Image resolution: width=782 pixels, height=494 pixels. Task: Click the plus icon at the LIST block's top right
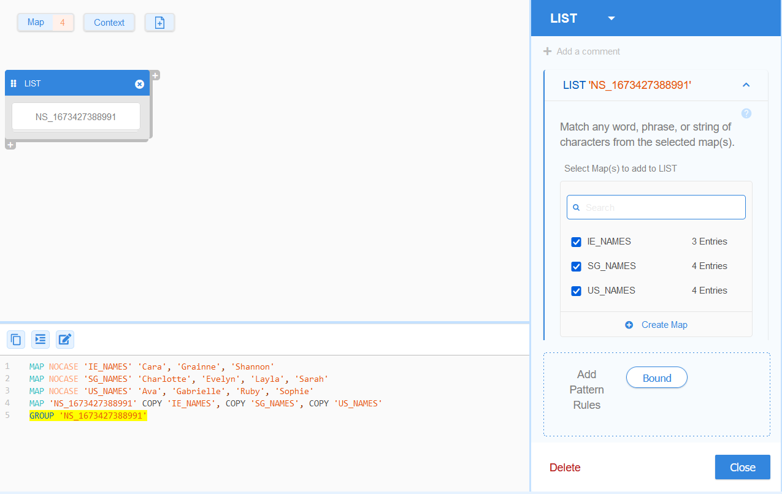156,75
